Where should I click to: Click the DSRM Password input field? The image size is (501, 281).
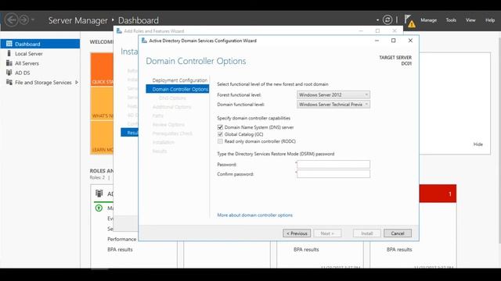click(333, 164)
